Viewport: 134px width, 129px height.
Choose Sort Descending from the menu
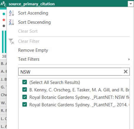34,22
